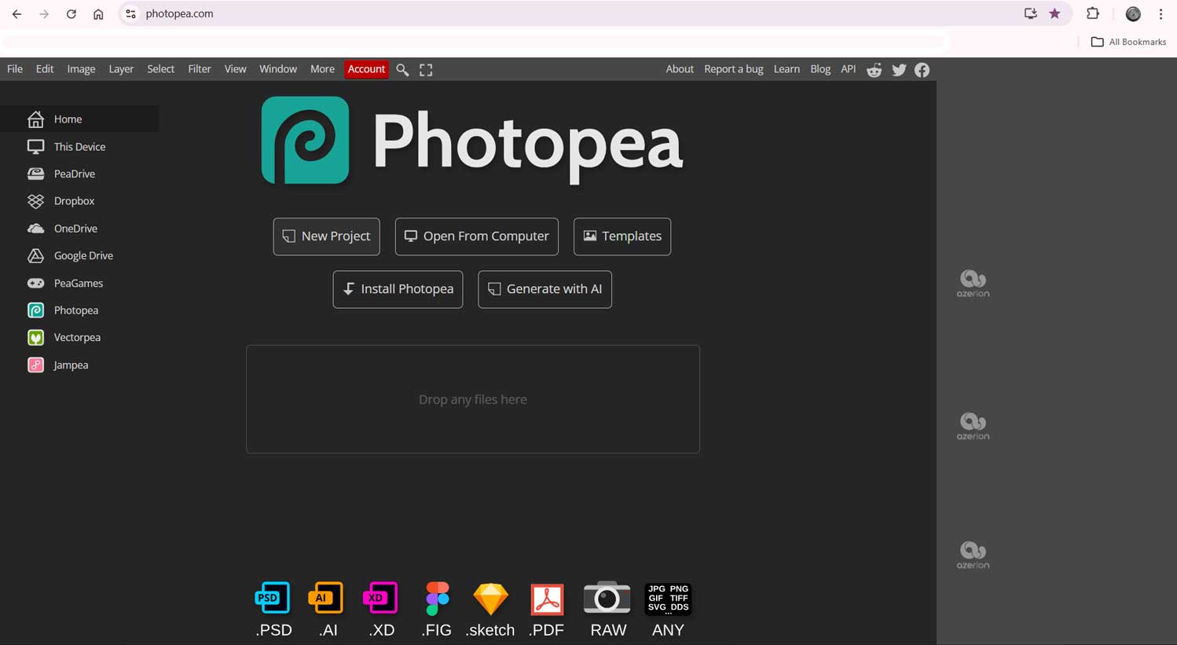
Task: Open the Reddit community icon
Action: coord(874,70)
